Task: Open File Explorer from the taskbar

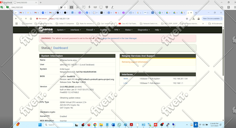Action: click(101, 125)
